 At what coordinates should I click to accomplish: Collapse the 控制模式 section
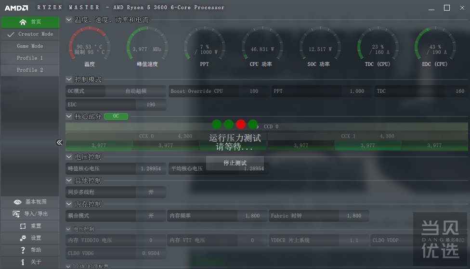click(69, 79)
